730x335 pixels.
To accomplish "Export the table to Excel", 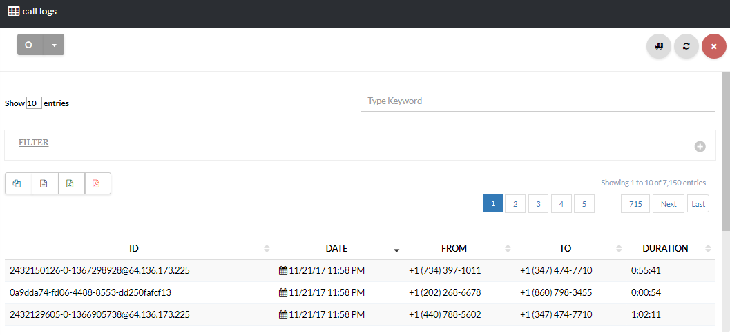I will coord(70,183).
